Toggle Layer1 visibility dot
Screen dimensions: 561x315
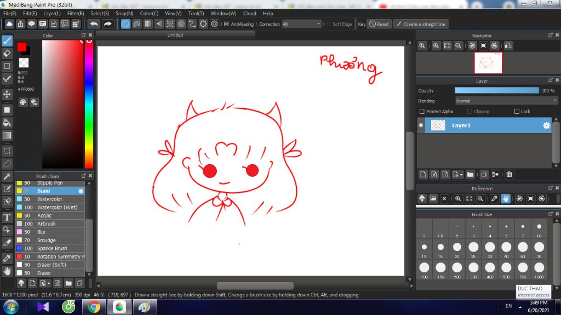pyautogui.click(x=421, y=125)
